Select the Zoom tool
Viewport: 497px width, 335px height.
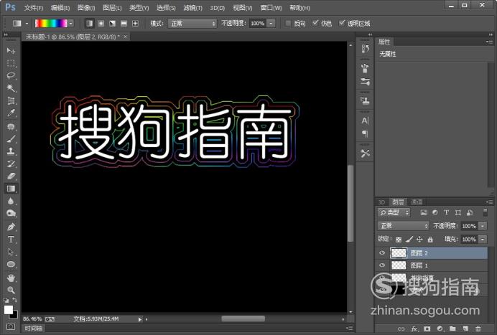[x=11, y=290]
